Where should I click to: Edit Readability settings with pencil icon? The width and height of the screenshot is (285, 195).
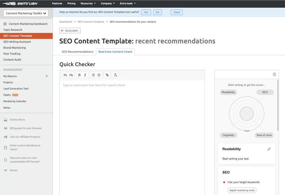click(269, 149)
